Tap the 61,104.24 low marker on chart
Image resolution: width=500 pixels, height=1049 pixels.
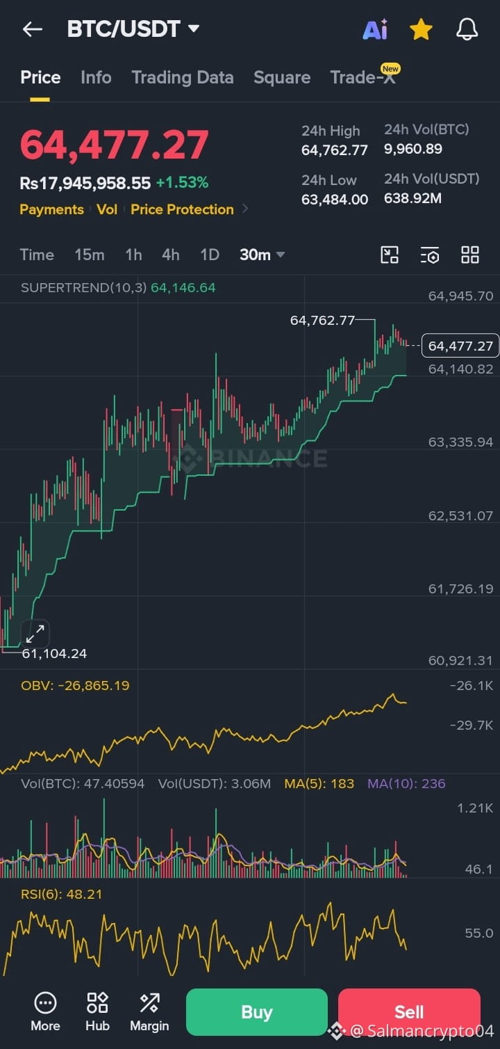(x=54, y=653)
